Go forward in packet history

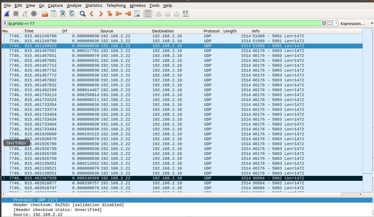101,14
